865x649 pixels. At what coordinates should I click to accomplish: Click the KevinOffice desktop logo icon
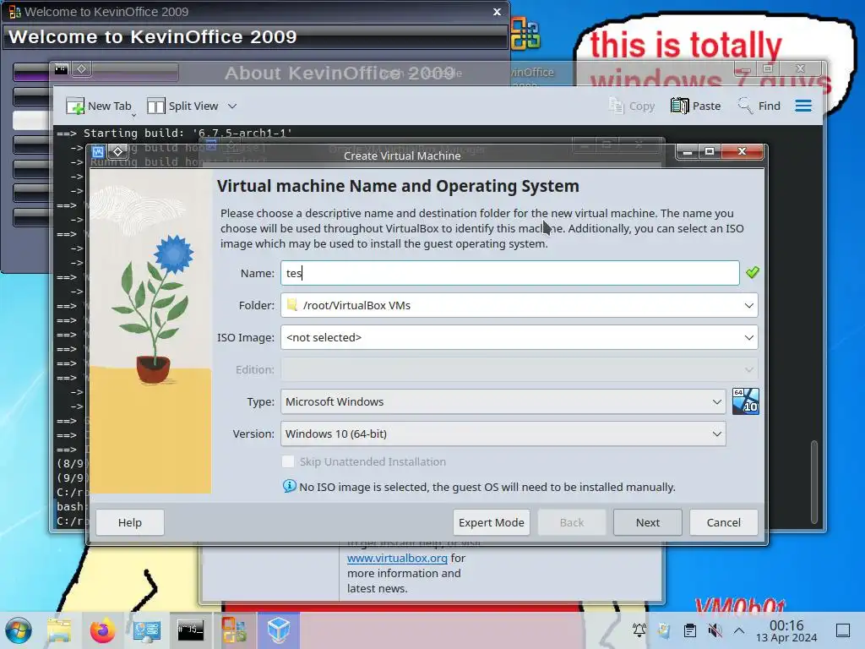click(525, 33)
